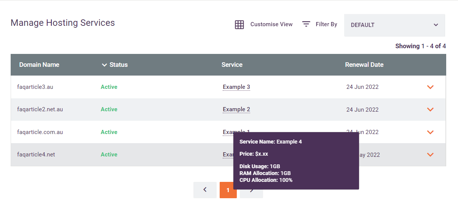Open the Example 3 service link
458x202 pixels.
pyautogui.click(x=236, y=87)
